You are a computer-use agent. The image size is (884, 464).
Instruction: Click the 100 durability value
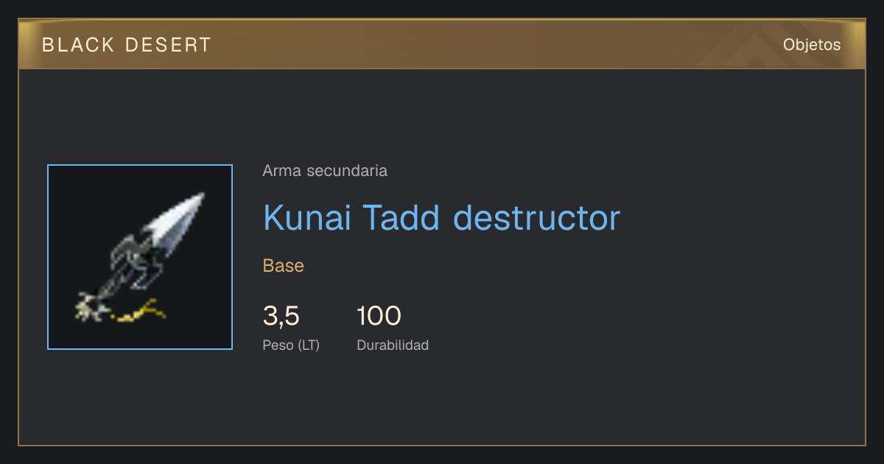[x=379, y=317]
